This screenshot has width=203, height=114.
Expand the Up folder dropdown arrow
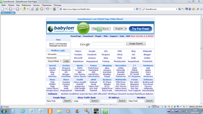click(28, 9)
